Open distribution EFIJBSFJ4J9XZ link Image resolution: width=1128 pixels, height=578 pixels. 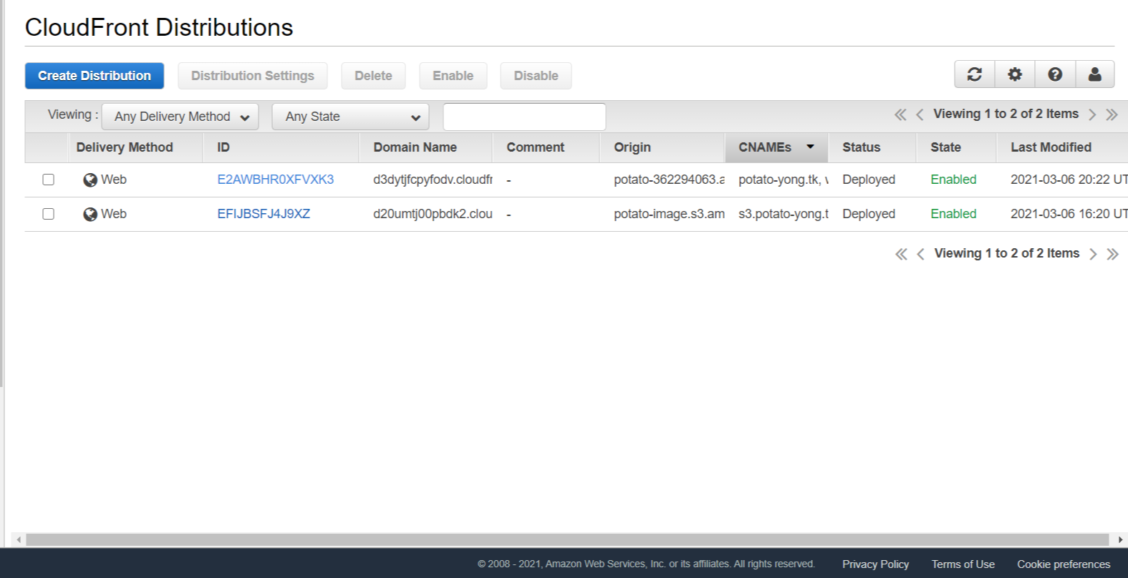click(x=264, y=214)
